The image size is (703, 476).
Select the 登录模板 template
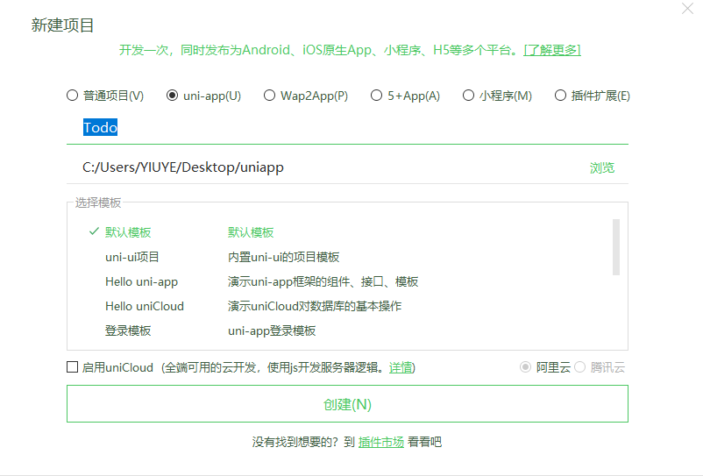coord(128,330)
